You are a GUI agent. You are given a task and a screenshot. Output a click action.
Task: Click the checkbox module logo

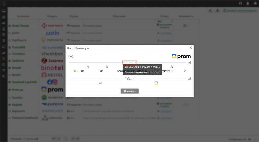tap(52, 54)
